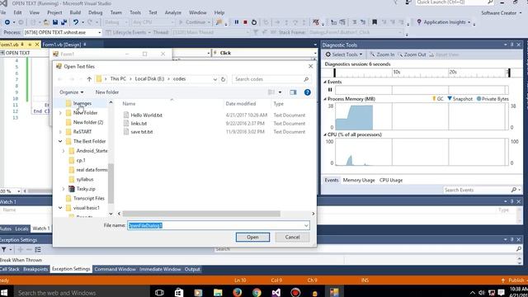Screen dimensions: 528x297
Task: Click the folder tree vertical scrollbar
Action: tap(111, 183)
